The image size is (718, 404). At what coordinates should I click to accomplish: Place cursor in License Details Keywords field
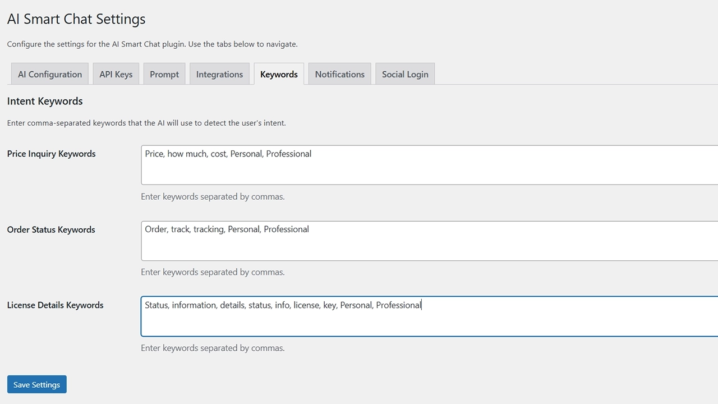[429, 316]
